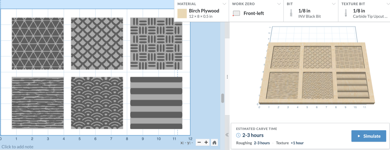Viewport: 390px width, 150px height.
Task: Zoom out with the minus button
Action: point(199,142)
